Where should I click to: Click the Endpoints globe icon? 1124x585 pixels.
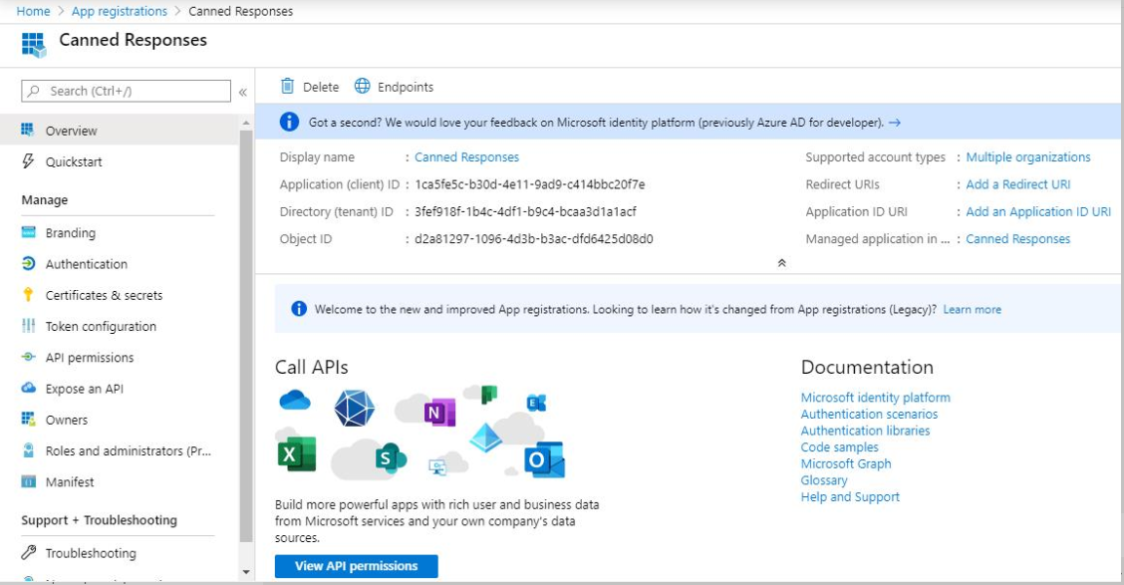click(x=363, y=86)
